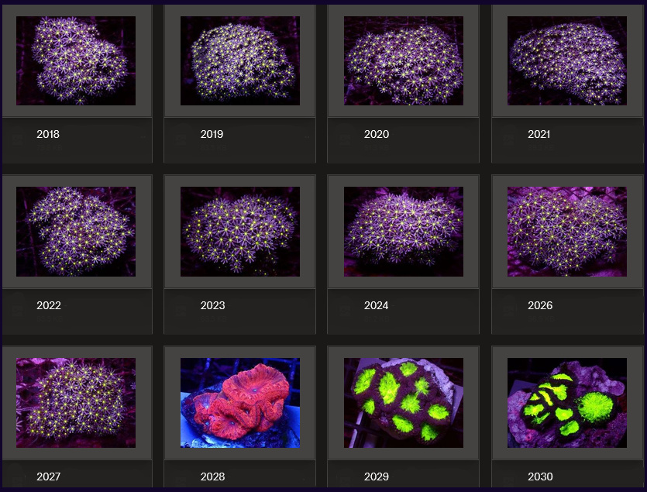Select the file name 2019
Screen dimensions: 647x492
pos(212,134)
